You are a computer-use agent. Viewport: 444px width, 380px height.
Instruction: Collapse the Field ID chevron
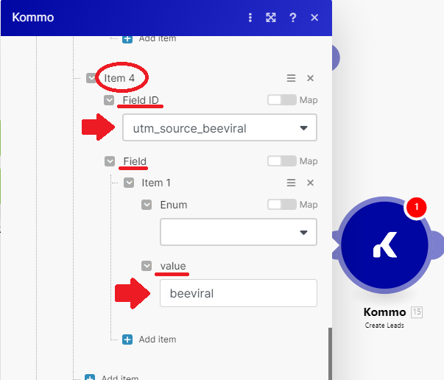(109, 100)
